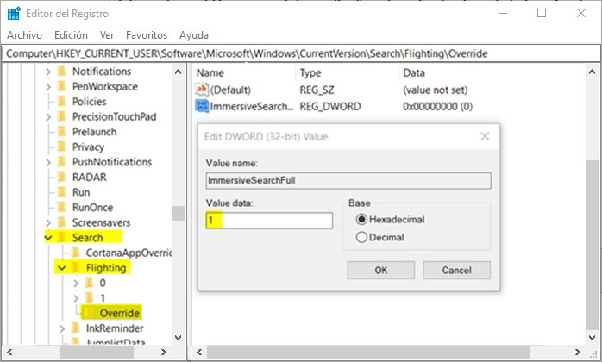Image resolution: width=602 pixels, height=362 pixels.
Task: Close the Edit DWORD dialog with X
Action: pyautogui.click(x=485, y=136)
